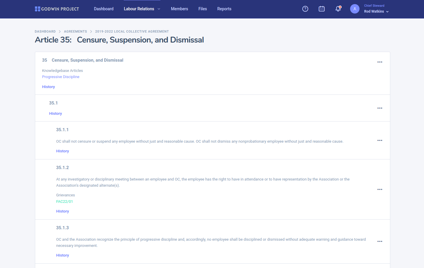
Task: Click the user avatar icon
Action: pyautogui.click(x=355, y=9)
